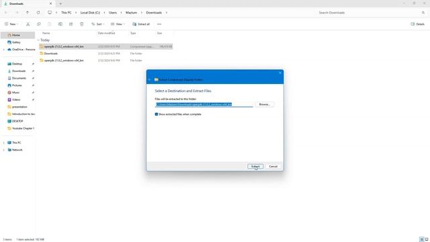The image size is (430, 242).
Task: Select This PC in navigation pane
Action: coord(16,143)
